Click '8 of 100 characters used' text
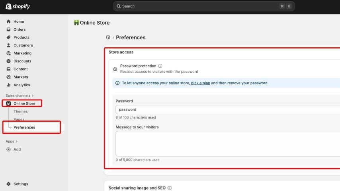Image resolution: width=340 pixels, height=191 pixels. pyautogui.click(x=136, y=117)
